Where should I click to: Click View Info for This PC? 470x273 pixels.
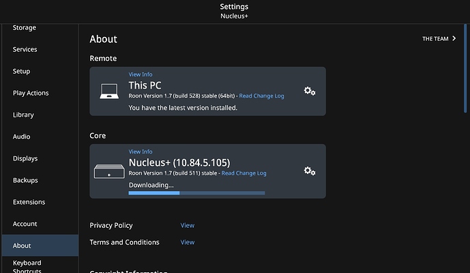141,74
